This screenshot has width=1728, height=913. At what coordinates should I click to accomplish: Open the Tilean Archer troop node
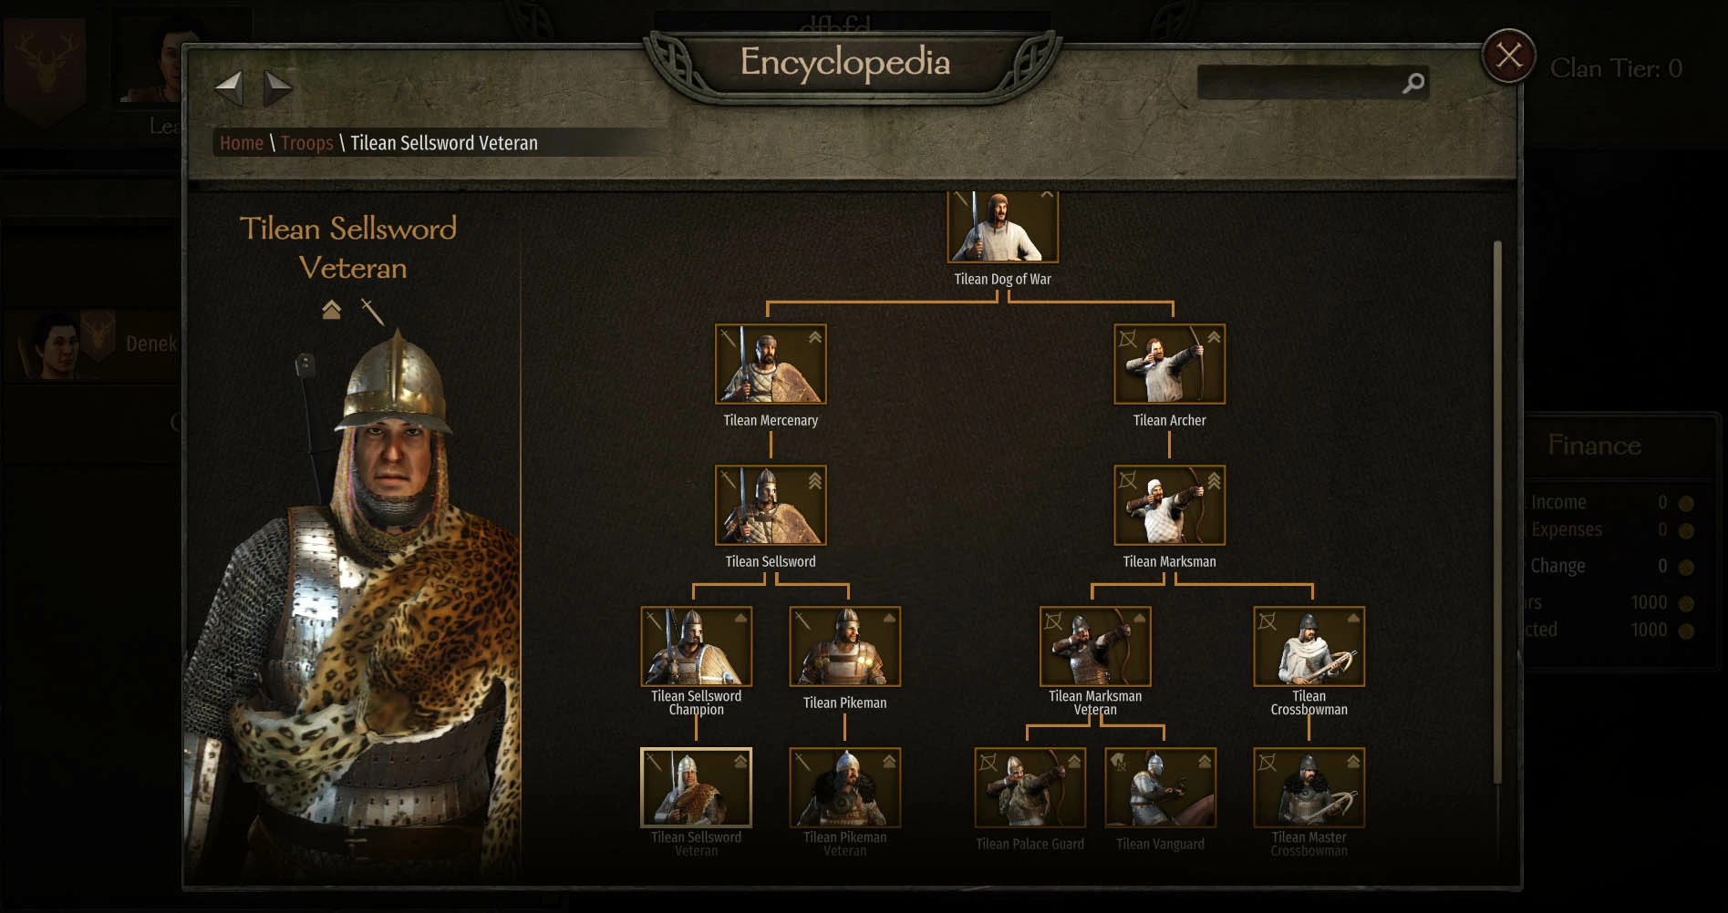point(1169,364)
